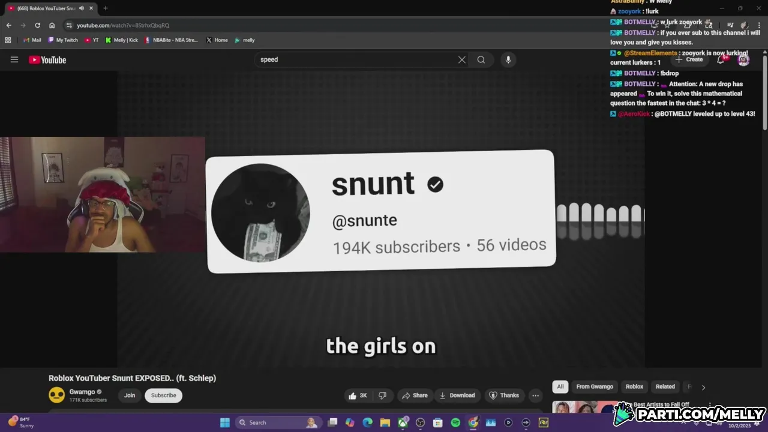Open the NBABite bookmark
Screen dimensions: 768x432
click(x=171, y=40)
